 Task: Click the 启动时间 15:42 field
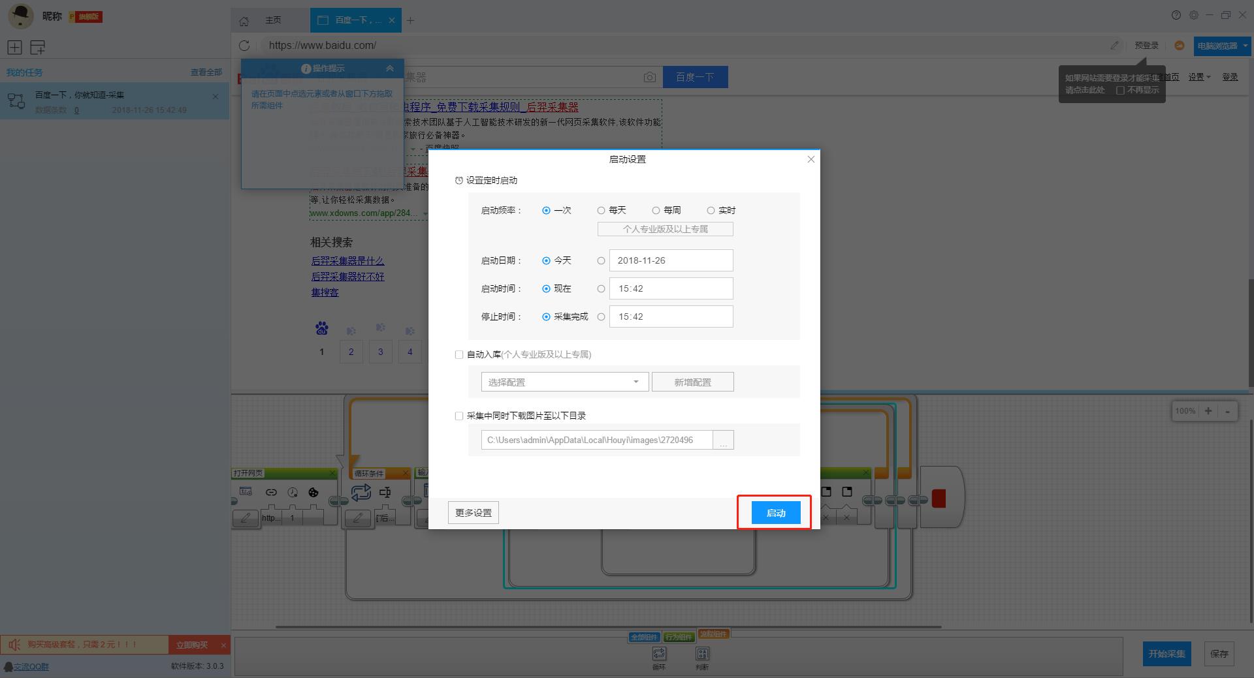click(x=671, y=288)
